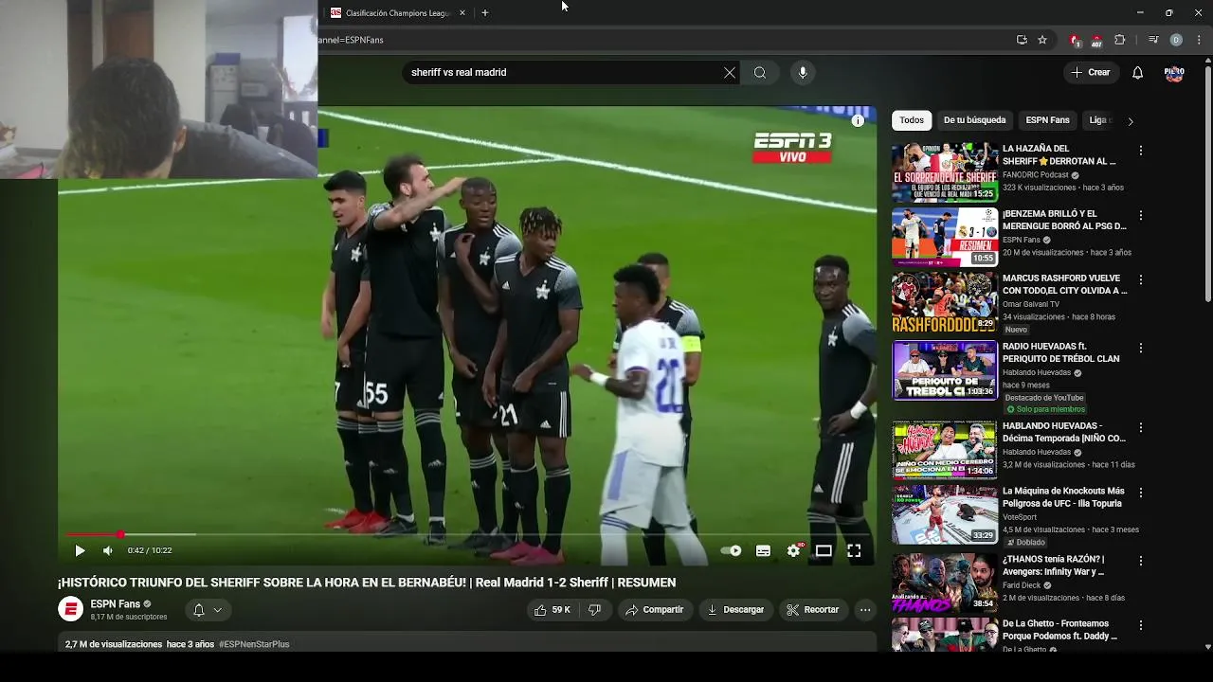1213x682 pixels.
Task: Open options for '¡BENZEMA BRILLÓ' video
Action: click(1141, 215)
